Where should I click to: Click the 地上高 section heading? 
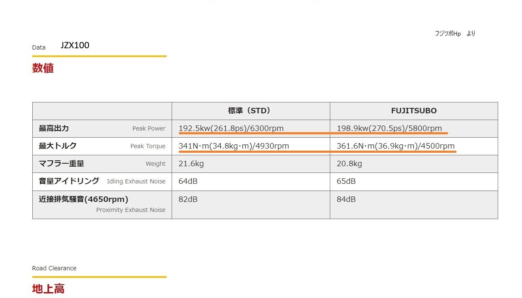pos(48,289)
